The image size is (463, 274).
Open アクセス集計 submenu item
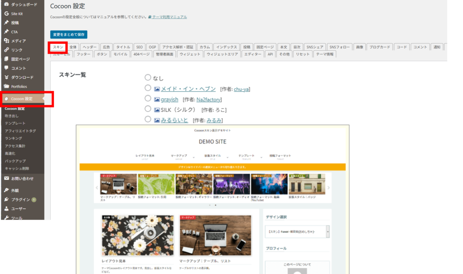15,146
